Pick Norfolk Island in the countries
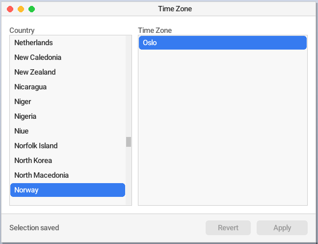The height and width of the screenshot is (244, 318). pos(68,146)
